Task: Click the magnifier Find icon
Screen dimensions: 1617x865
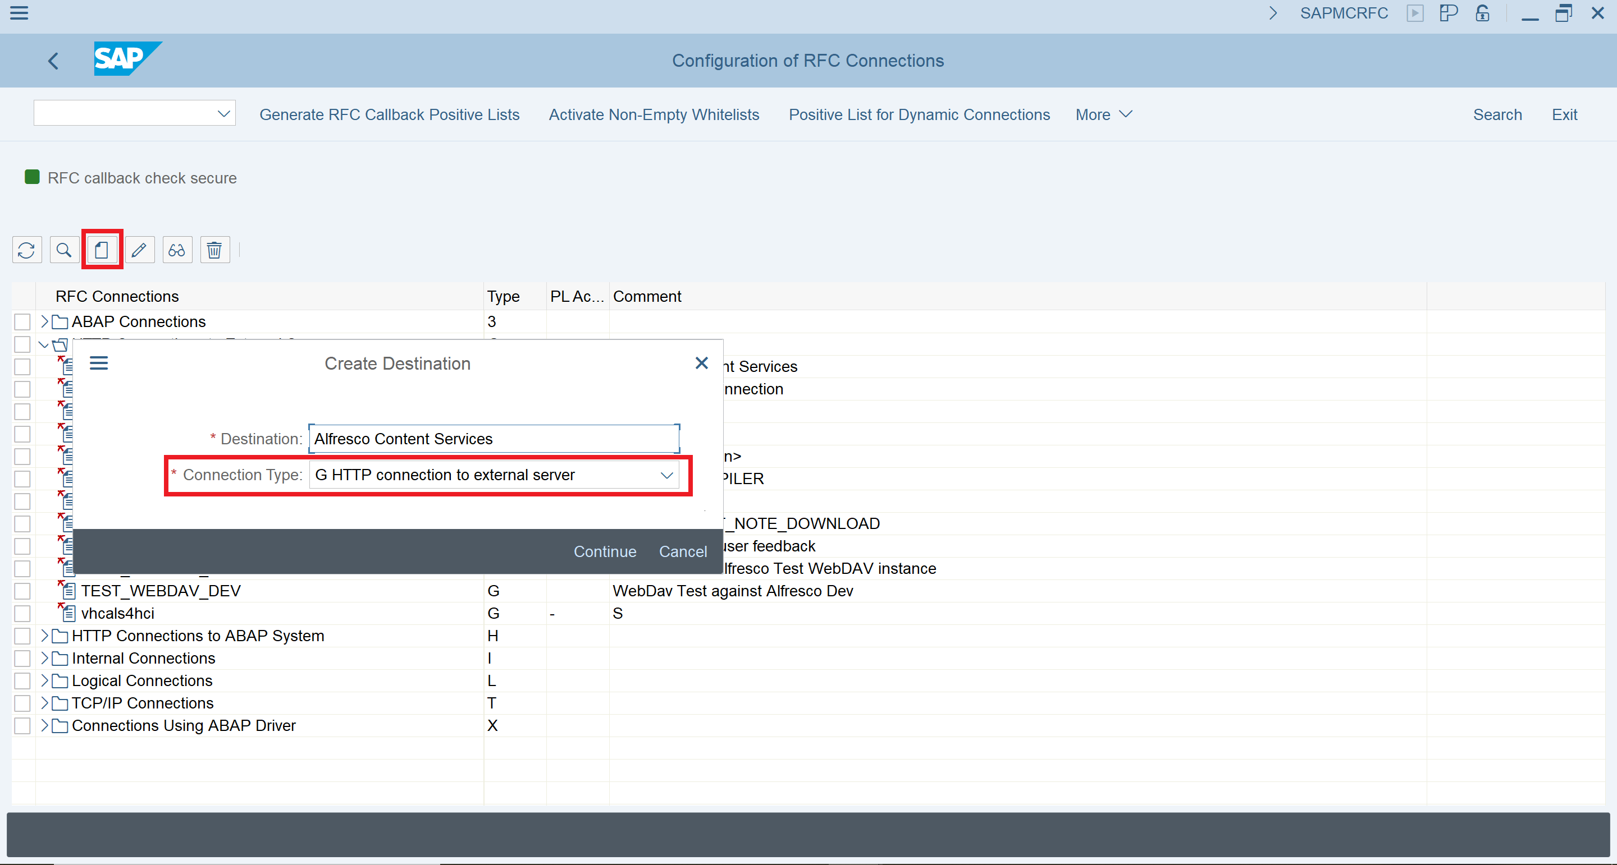Action: click(x=64, y=250)
